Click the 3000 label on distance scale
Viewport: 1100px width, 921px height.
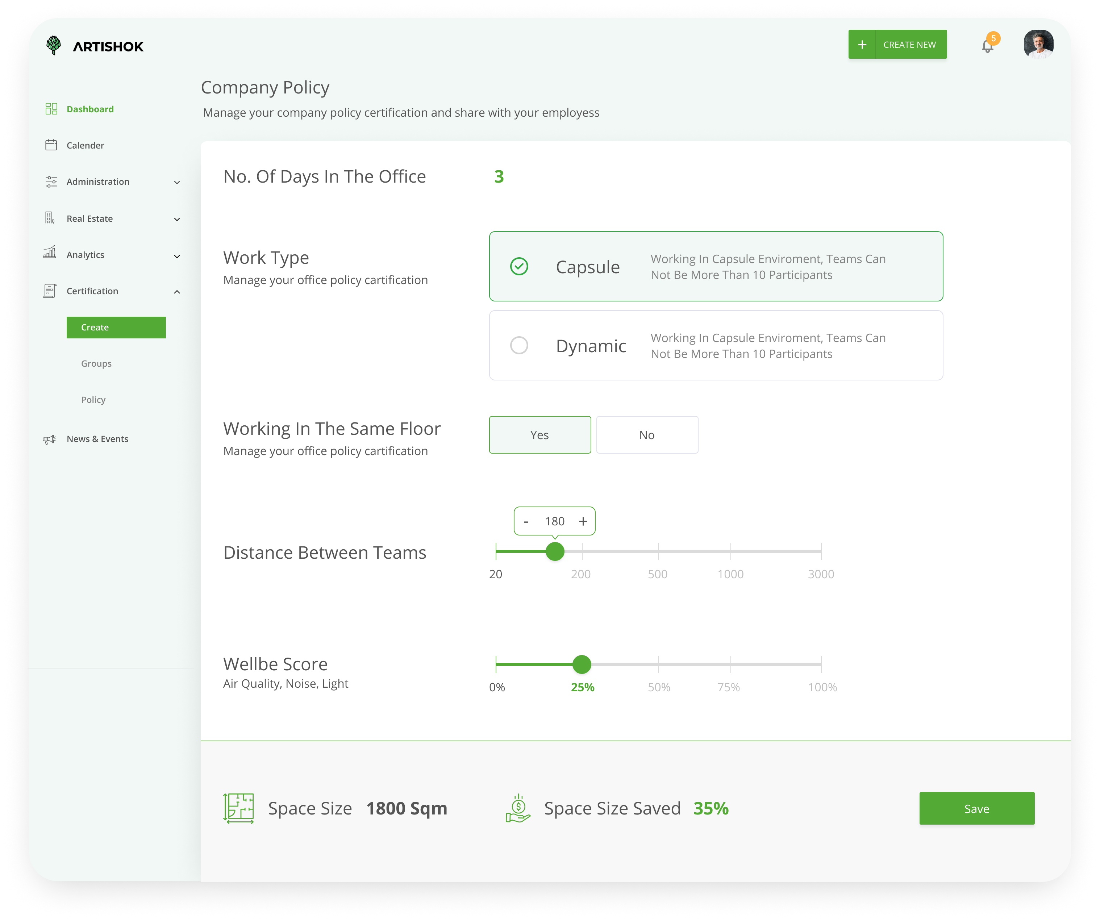point(821,574)
